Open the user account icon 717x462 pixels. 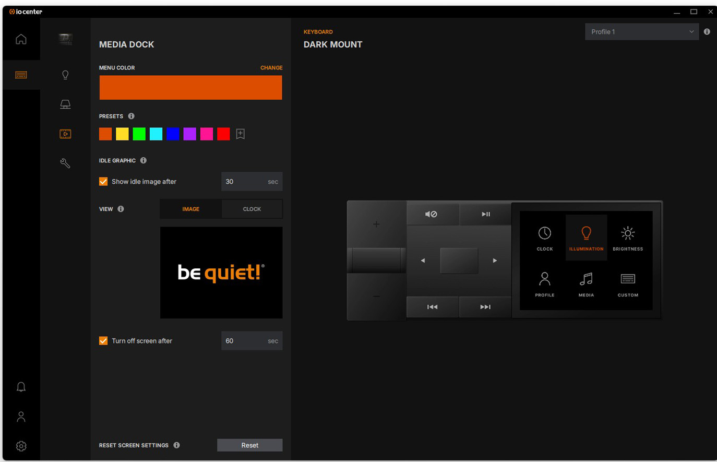pos(21,417)
